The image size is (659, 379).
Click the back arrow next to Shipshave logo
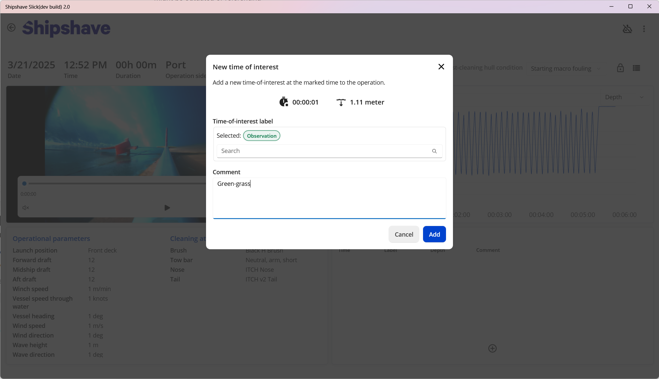tap(11, 28)
